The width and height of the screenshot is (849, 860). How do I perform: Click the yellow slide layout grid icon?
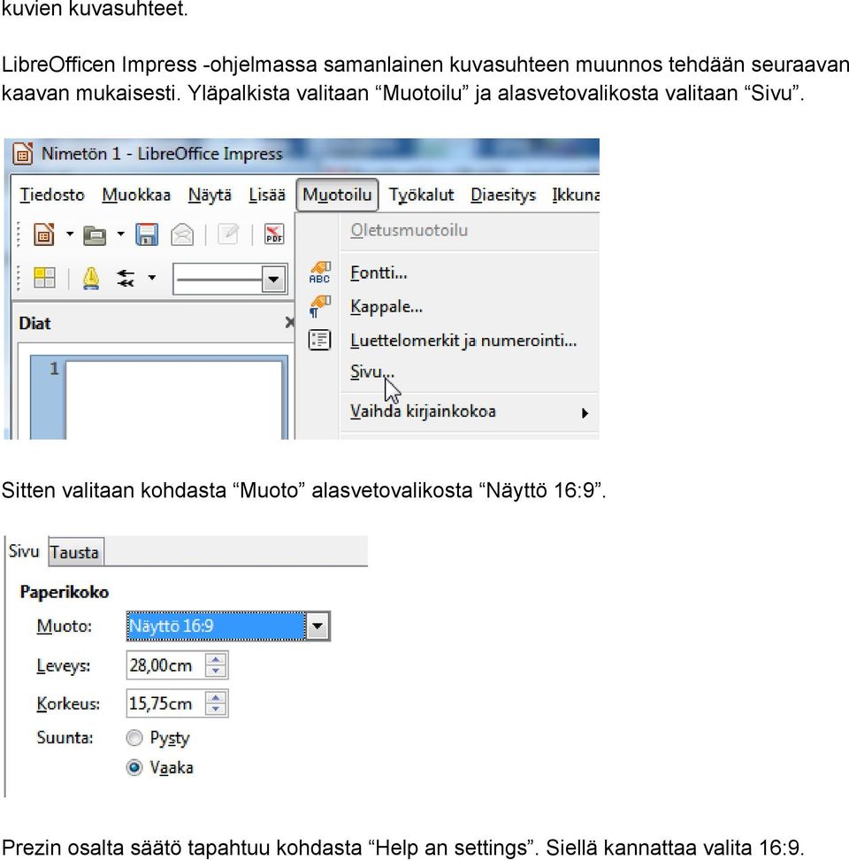click(44, 278)
